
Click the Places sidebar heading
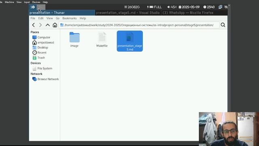click(x=35, y=32)
